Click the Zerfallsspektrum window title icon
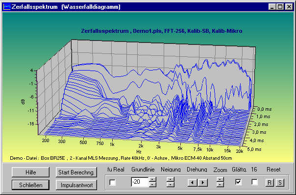 [7, 7]
